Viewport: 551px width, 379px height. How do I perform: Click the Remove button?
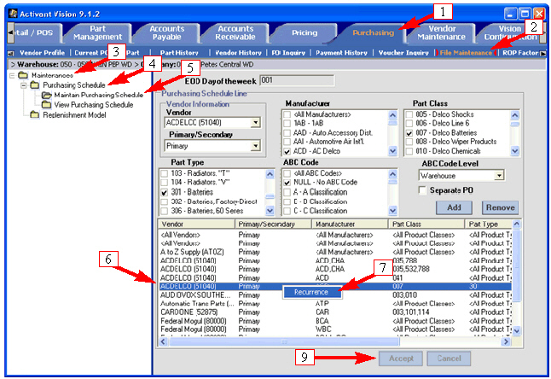click(500, 207)
